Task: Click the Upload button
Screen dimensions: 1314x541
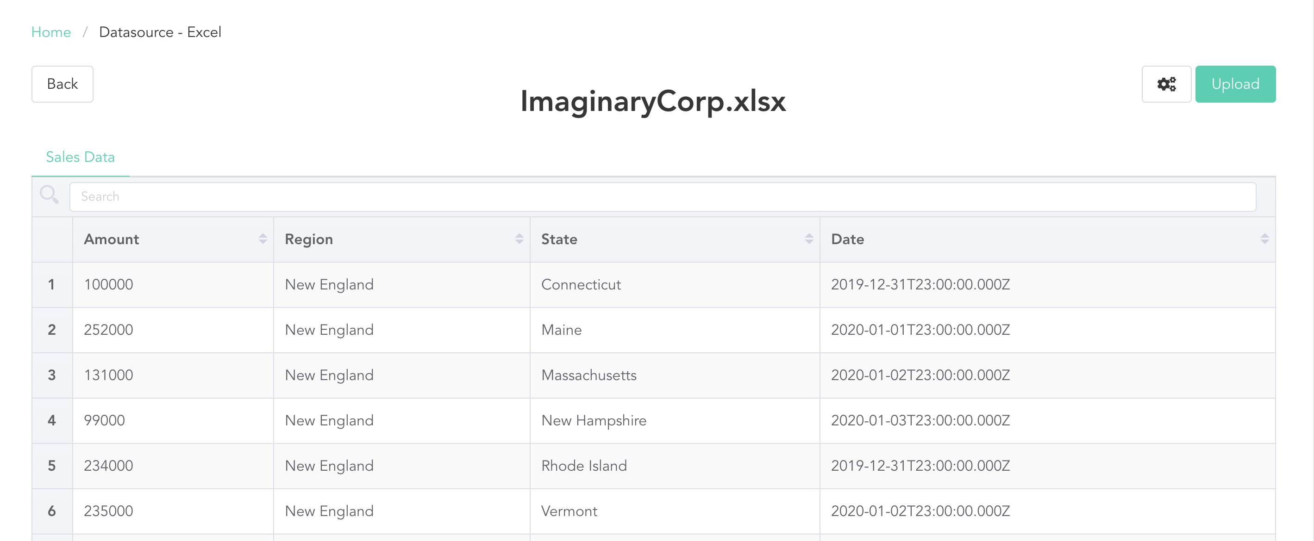Action: pos(1235,84)
